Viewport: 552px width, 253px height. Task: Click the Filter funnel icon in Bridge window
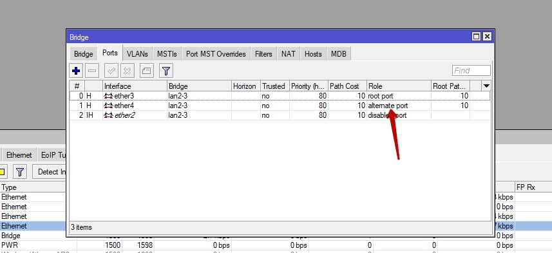[x=166, y=71]
